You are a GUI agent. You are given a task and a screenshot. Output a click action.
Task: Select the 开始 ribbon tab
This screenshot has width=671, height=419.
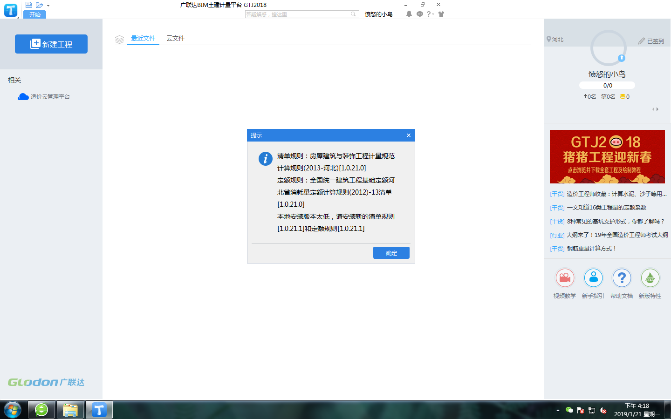tap(35, 14)
